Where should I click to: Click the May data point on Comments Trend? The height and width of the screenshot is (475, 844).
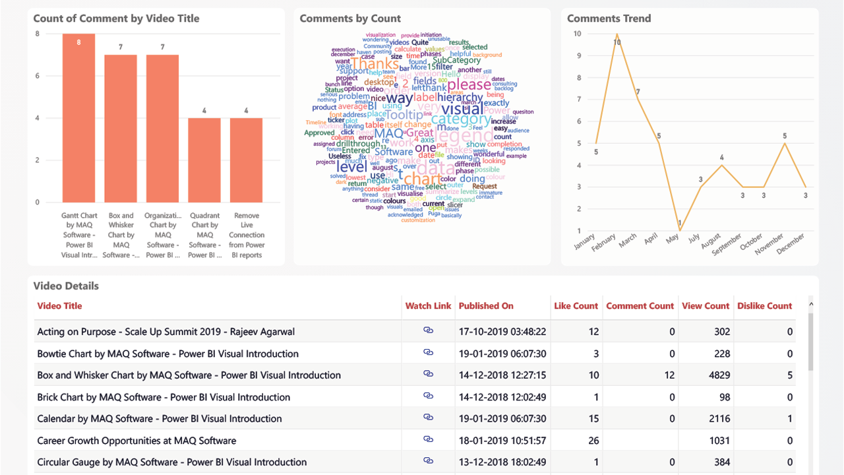680,231
